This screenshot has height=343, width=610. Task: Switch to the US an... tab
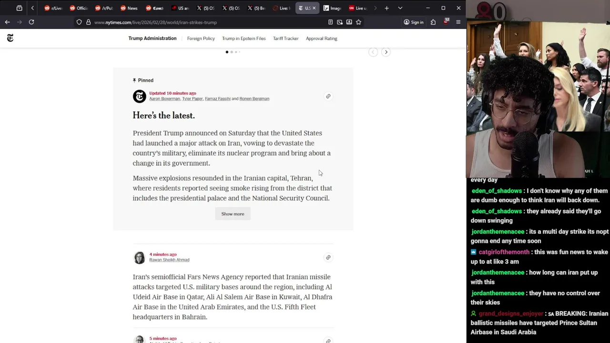pos(180,8)
